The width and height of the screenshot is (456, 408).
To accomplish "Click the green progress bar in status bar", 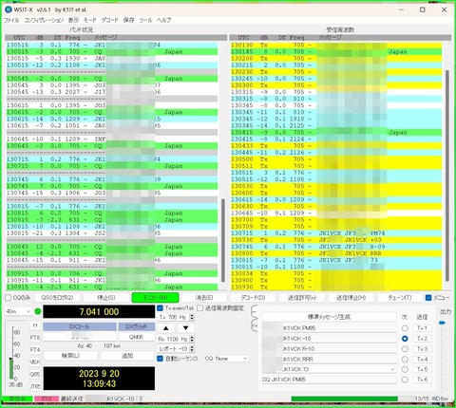I will pyautogui.click(x=345, y=399).
